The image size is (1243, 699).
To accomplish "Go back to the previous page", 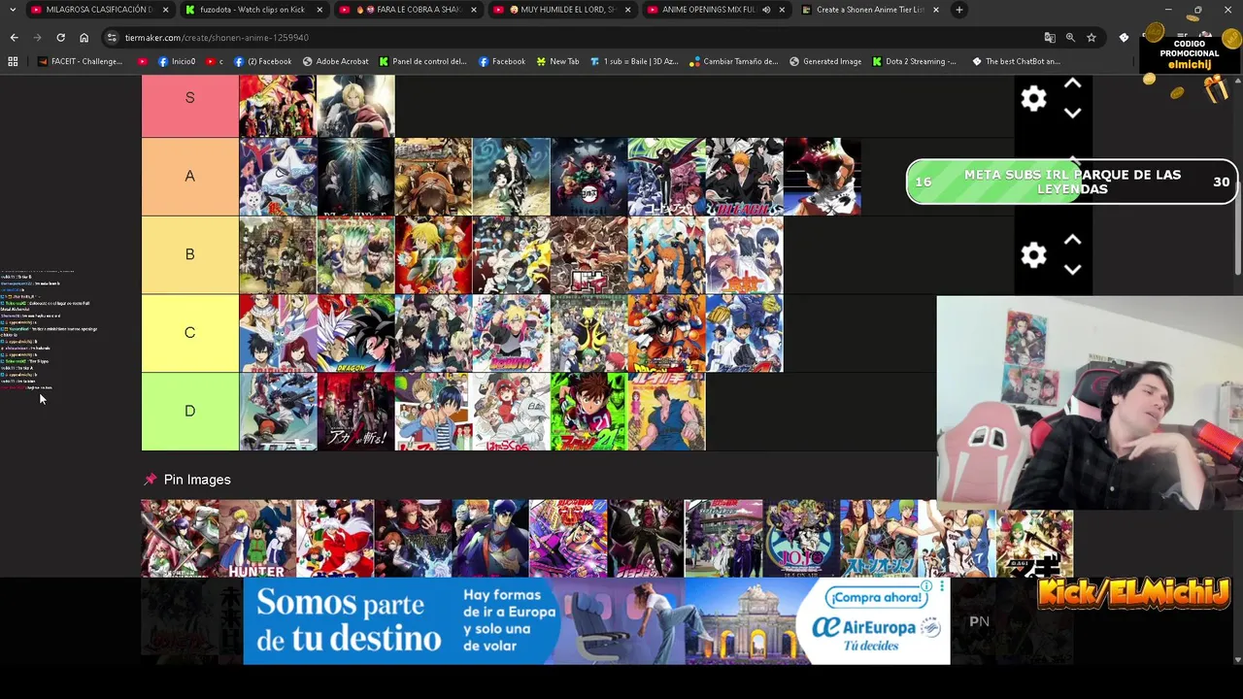I will [14, 37].
